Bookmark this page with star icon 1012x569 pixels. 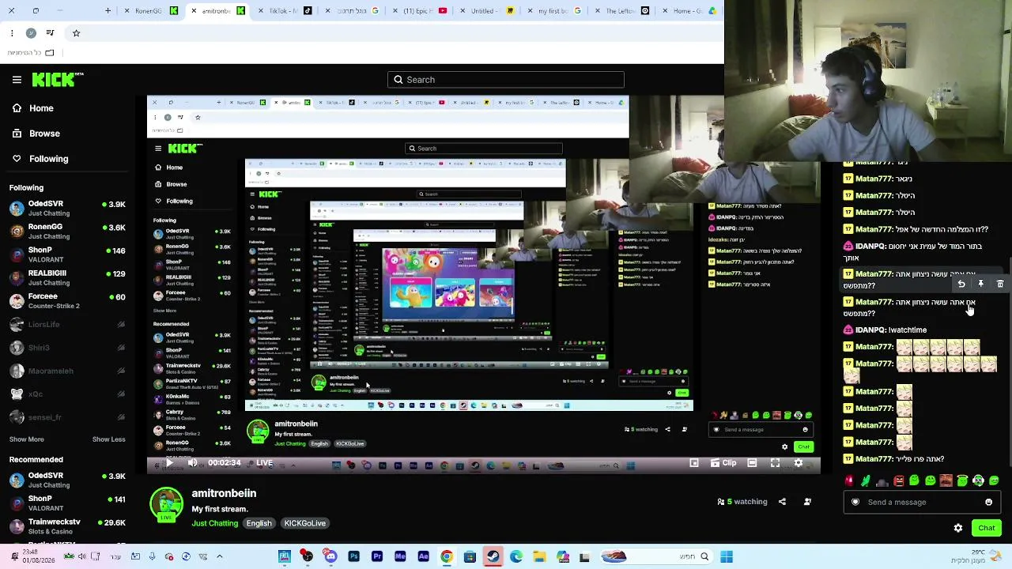pyautogui.click(x=76, y=33)
